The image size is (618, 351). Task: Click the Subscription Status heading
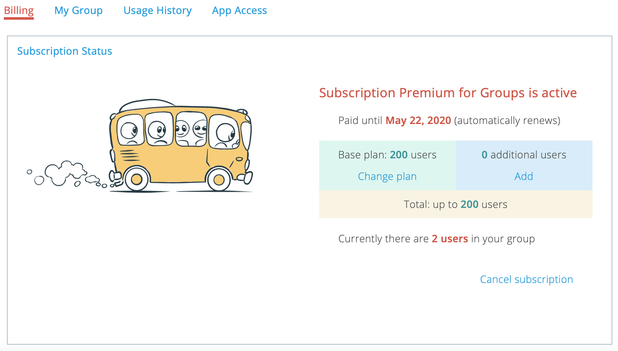click(x=65, y=51)
